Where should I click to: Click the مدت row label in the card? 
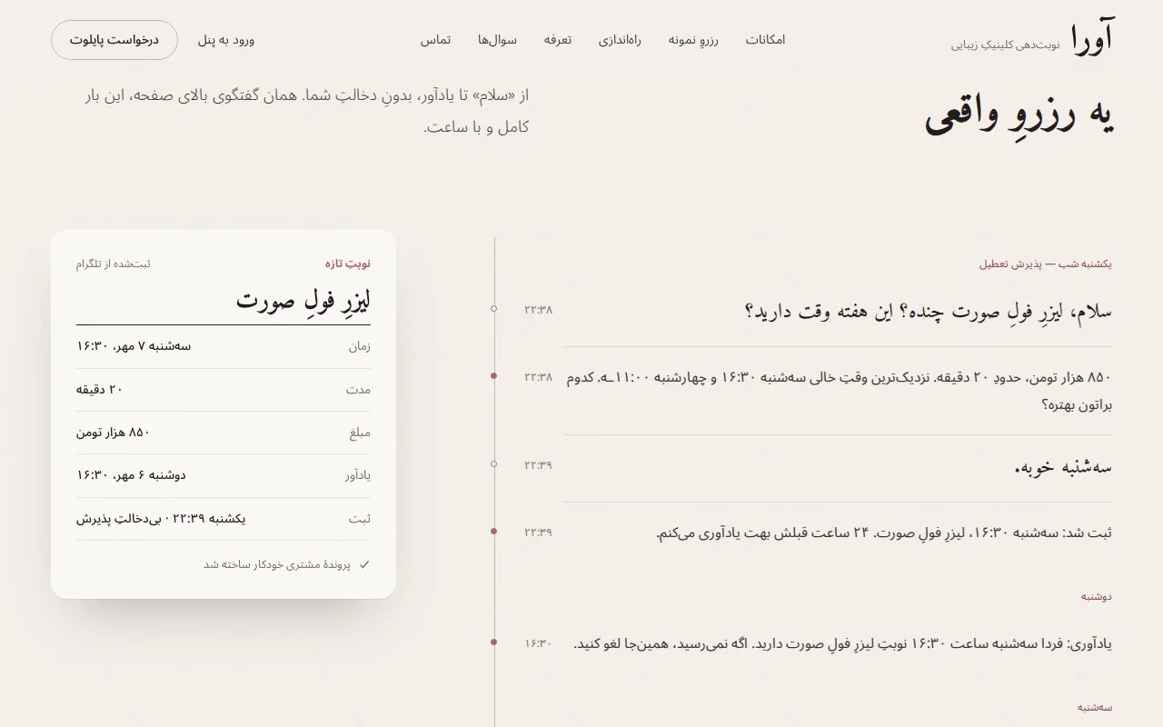coord(358,390)
